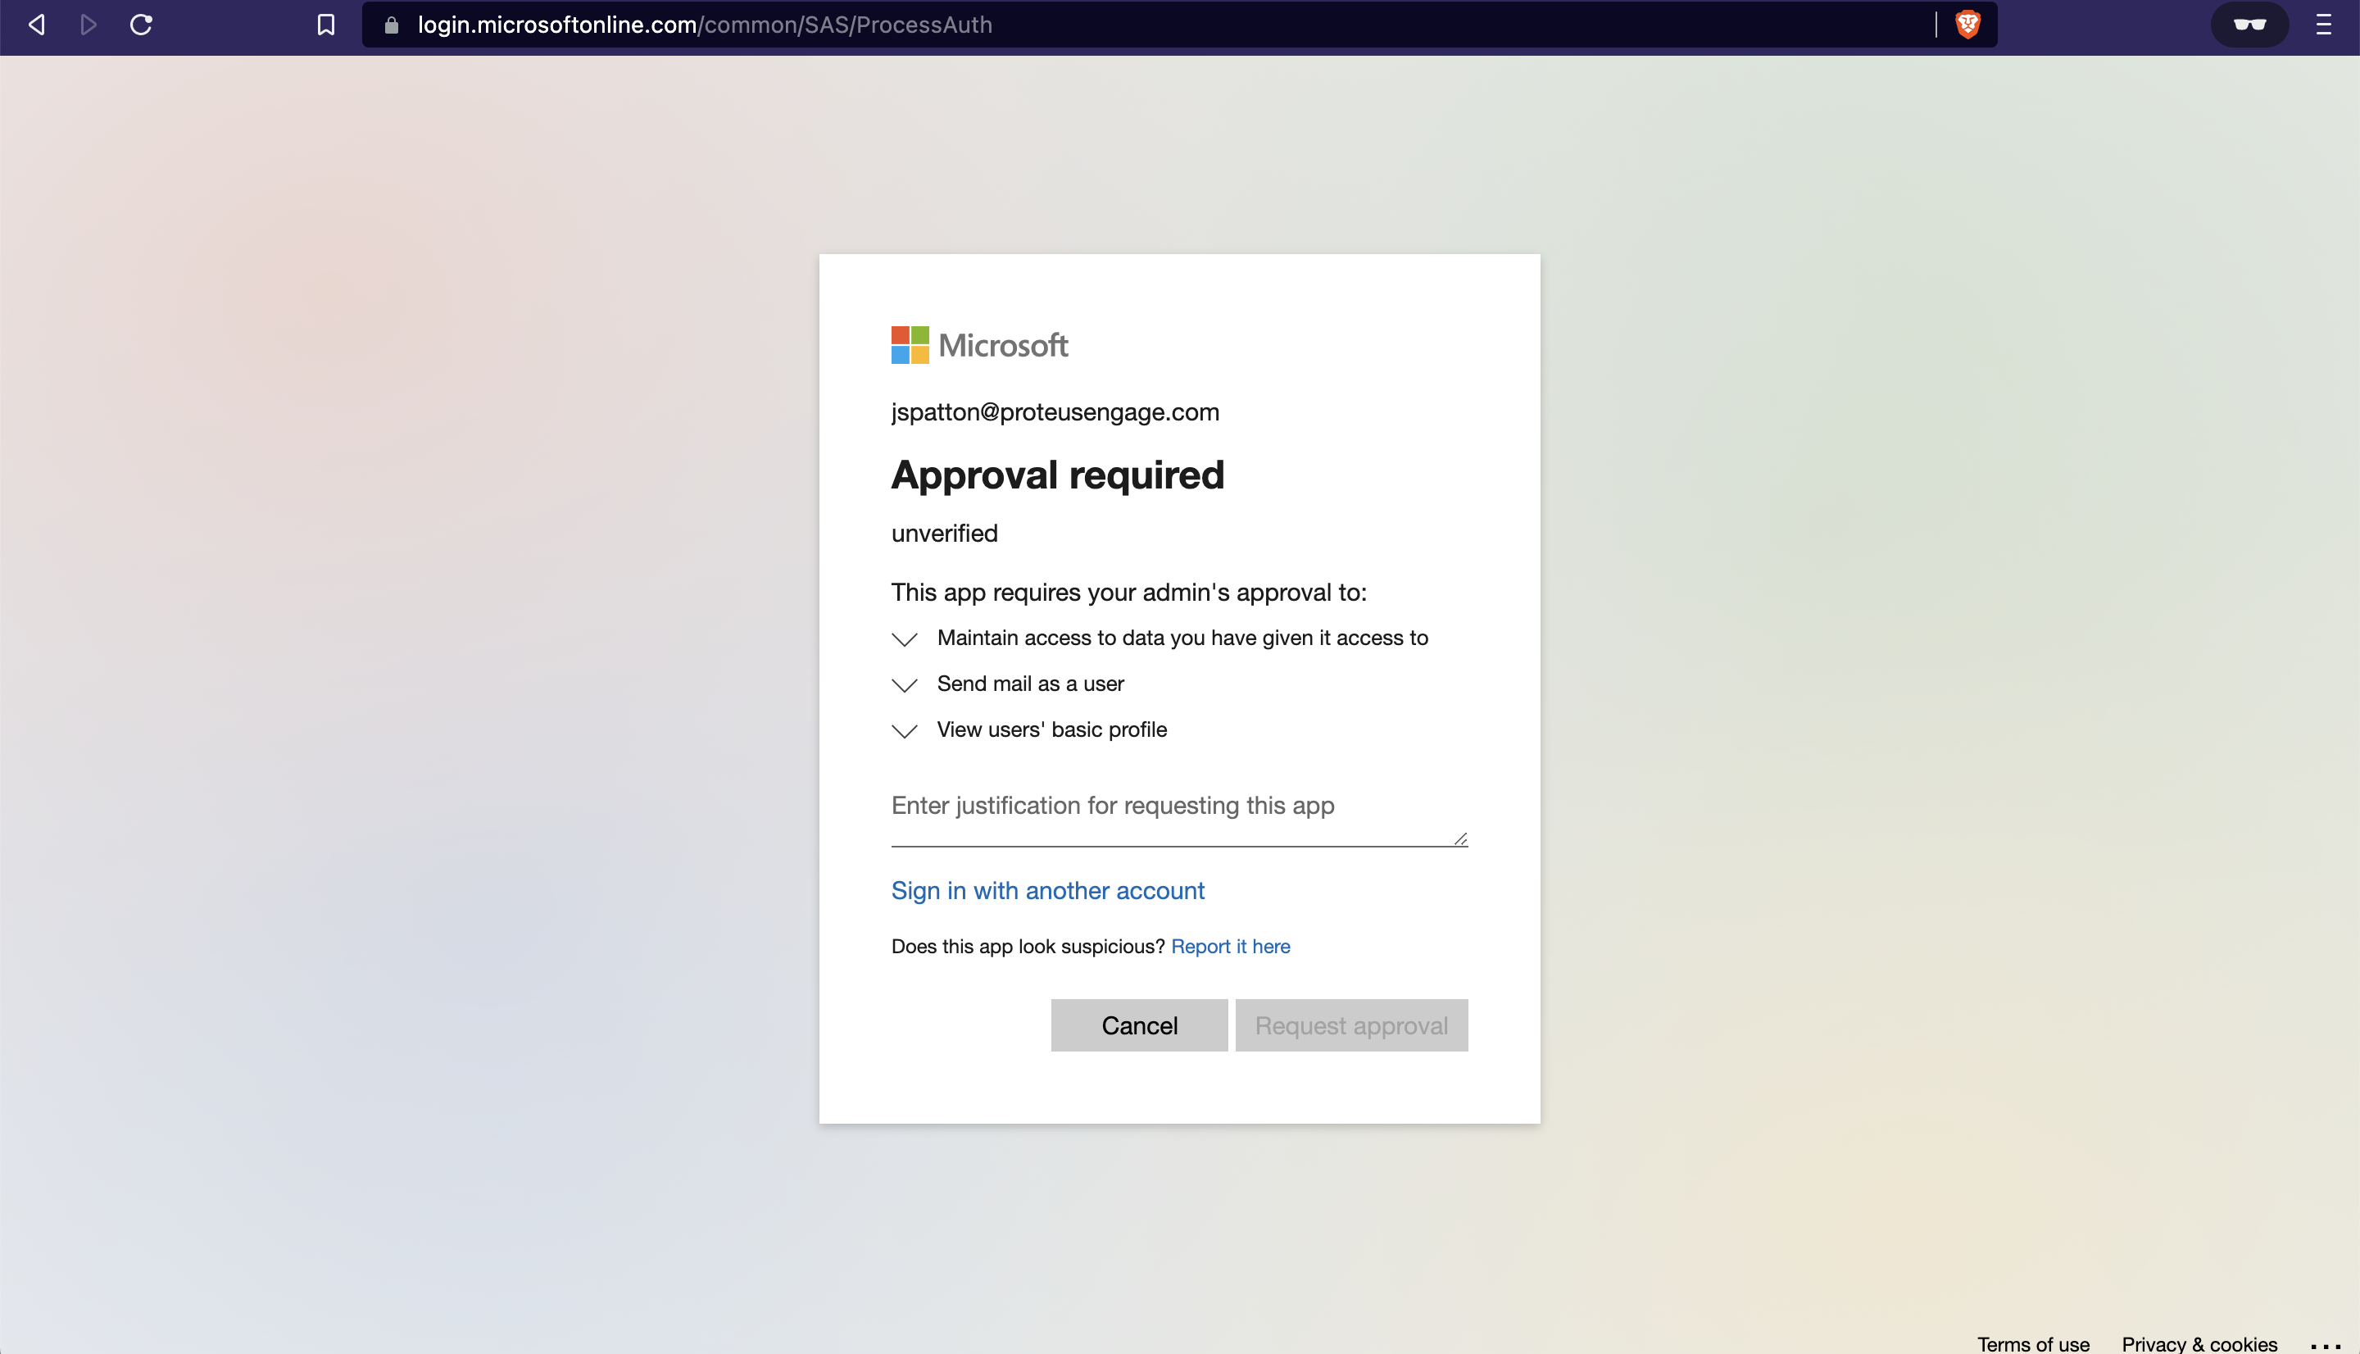Viewport: 2360px width, 1354px height.
Task: Reload the page with the refresh icon
Action: tap(141, 25)
